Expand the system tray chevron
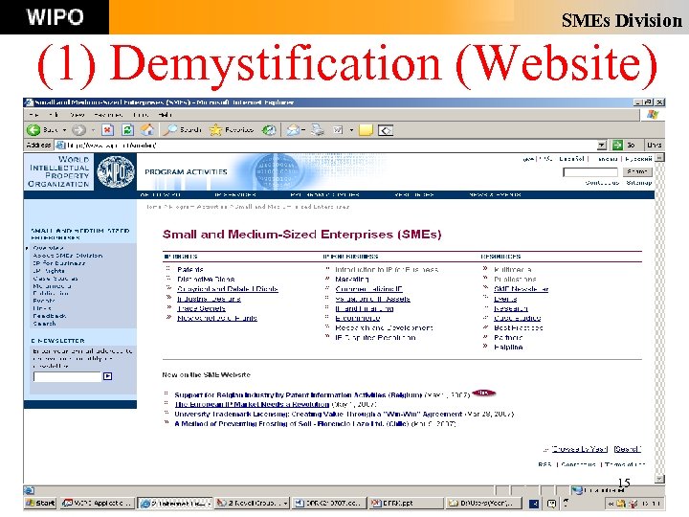Image resolution: width=689 pixels, height=517 pixels. (611, 504)
